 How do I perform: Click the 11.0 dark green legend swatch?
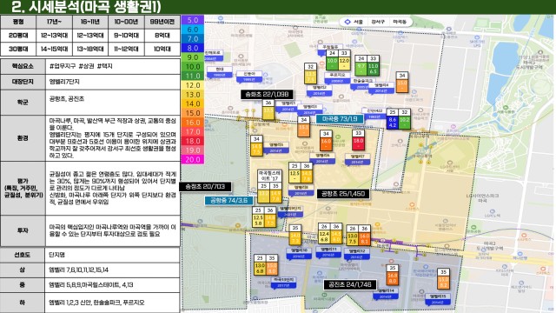point(193,76)
